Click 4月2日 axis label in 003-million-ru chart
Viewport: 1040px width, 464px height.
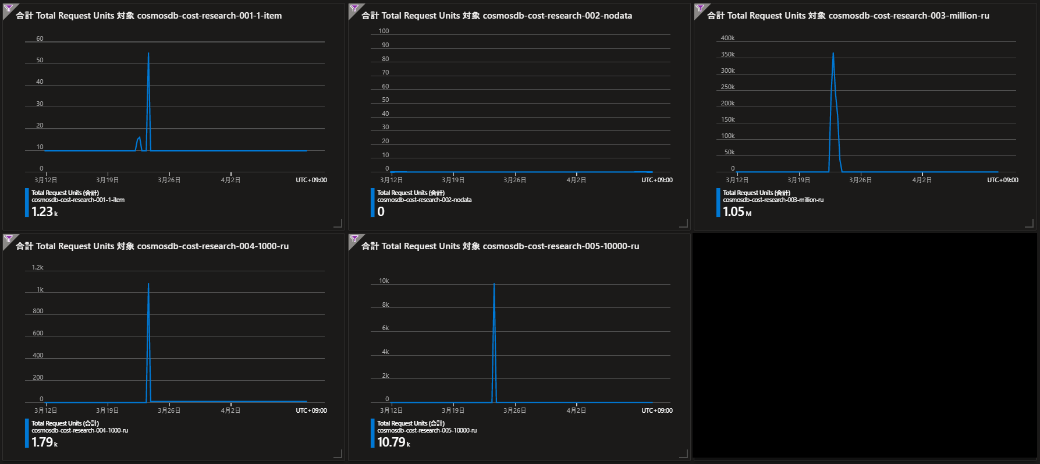(922, 180)
